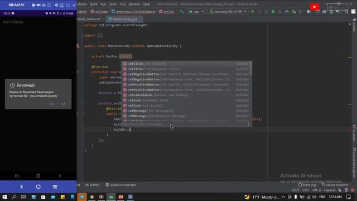Click the CRLF line separator status
The height and width of the screenshot is (201, 357).
(306, 190)
